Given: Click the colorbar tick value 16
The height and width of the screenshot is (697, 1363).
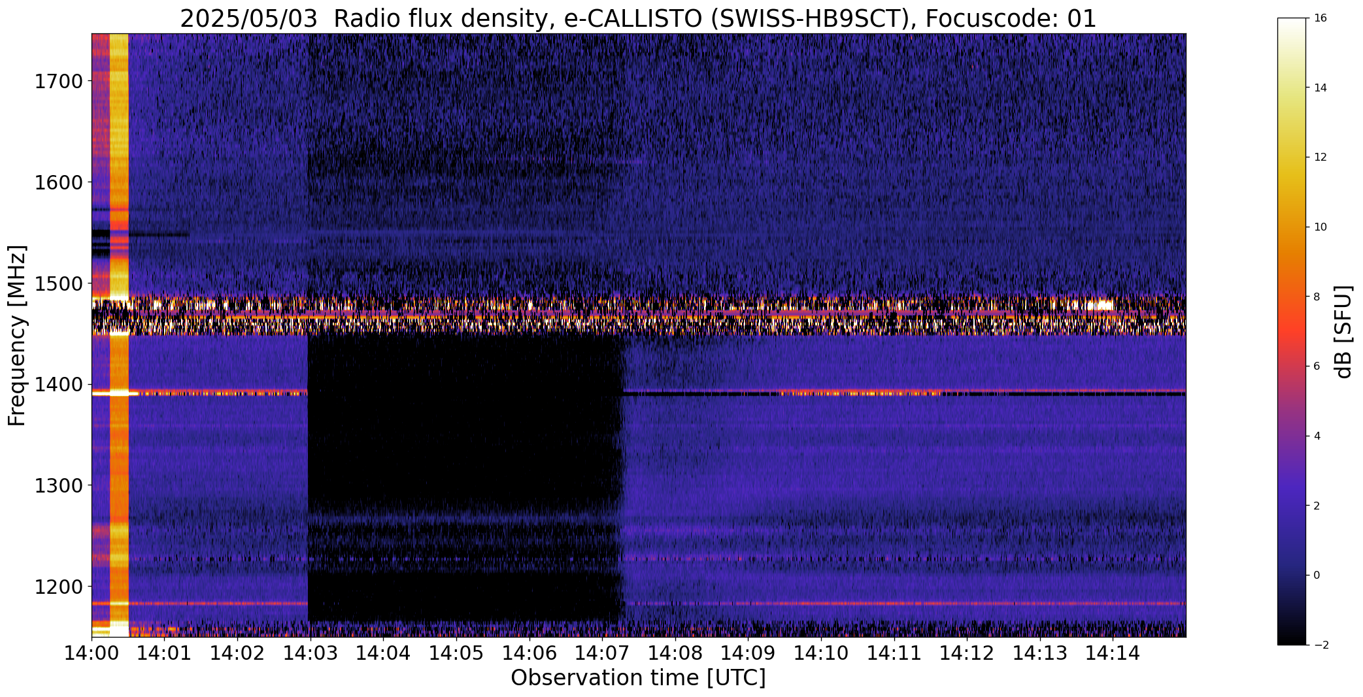Looking at the screenshot, I should (1320, 18).
